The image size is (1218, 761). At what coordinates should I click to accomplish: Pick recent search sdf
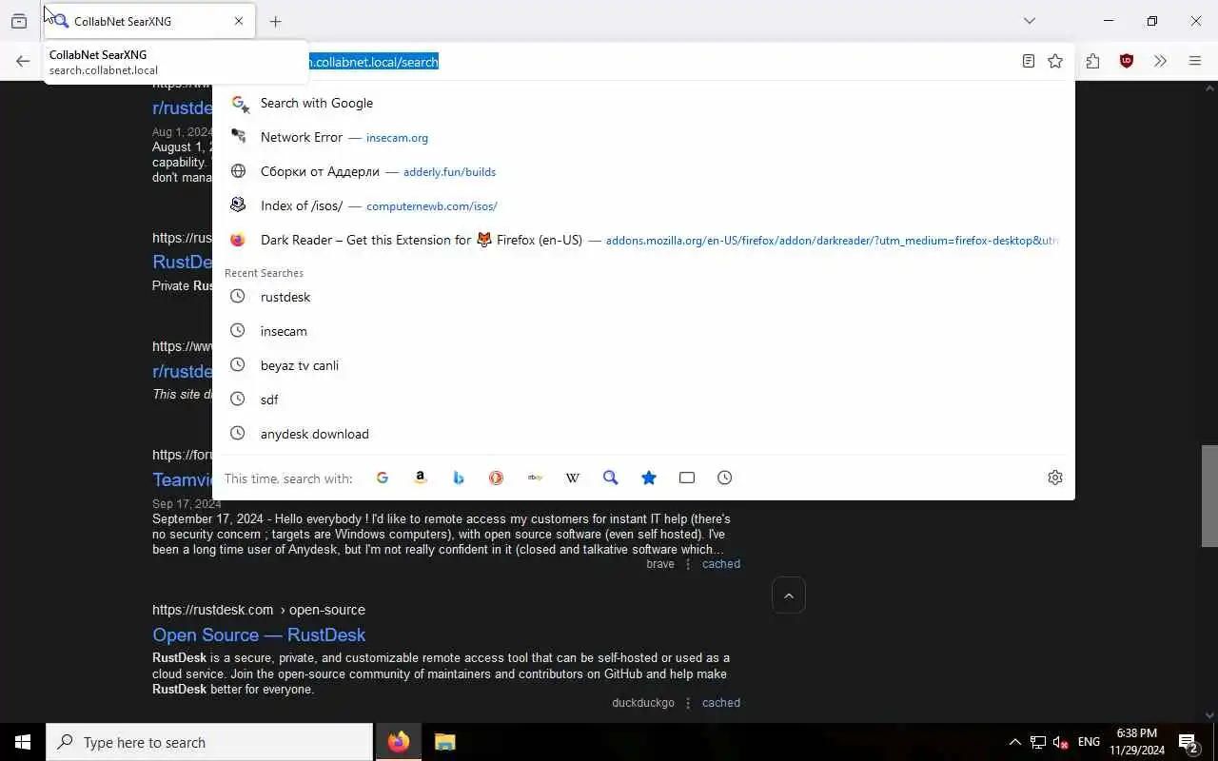point(643,400)
